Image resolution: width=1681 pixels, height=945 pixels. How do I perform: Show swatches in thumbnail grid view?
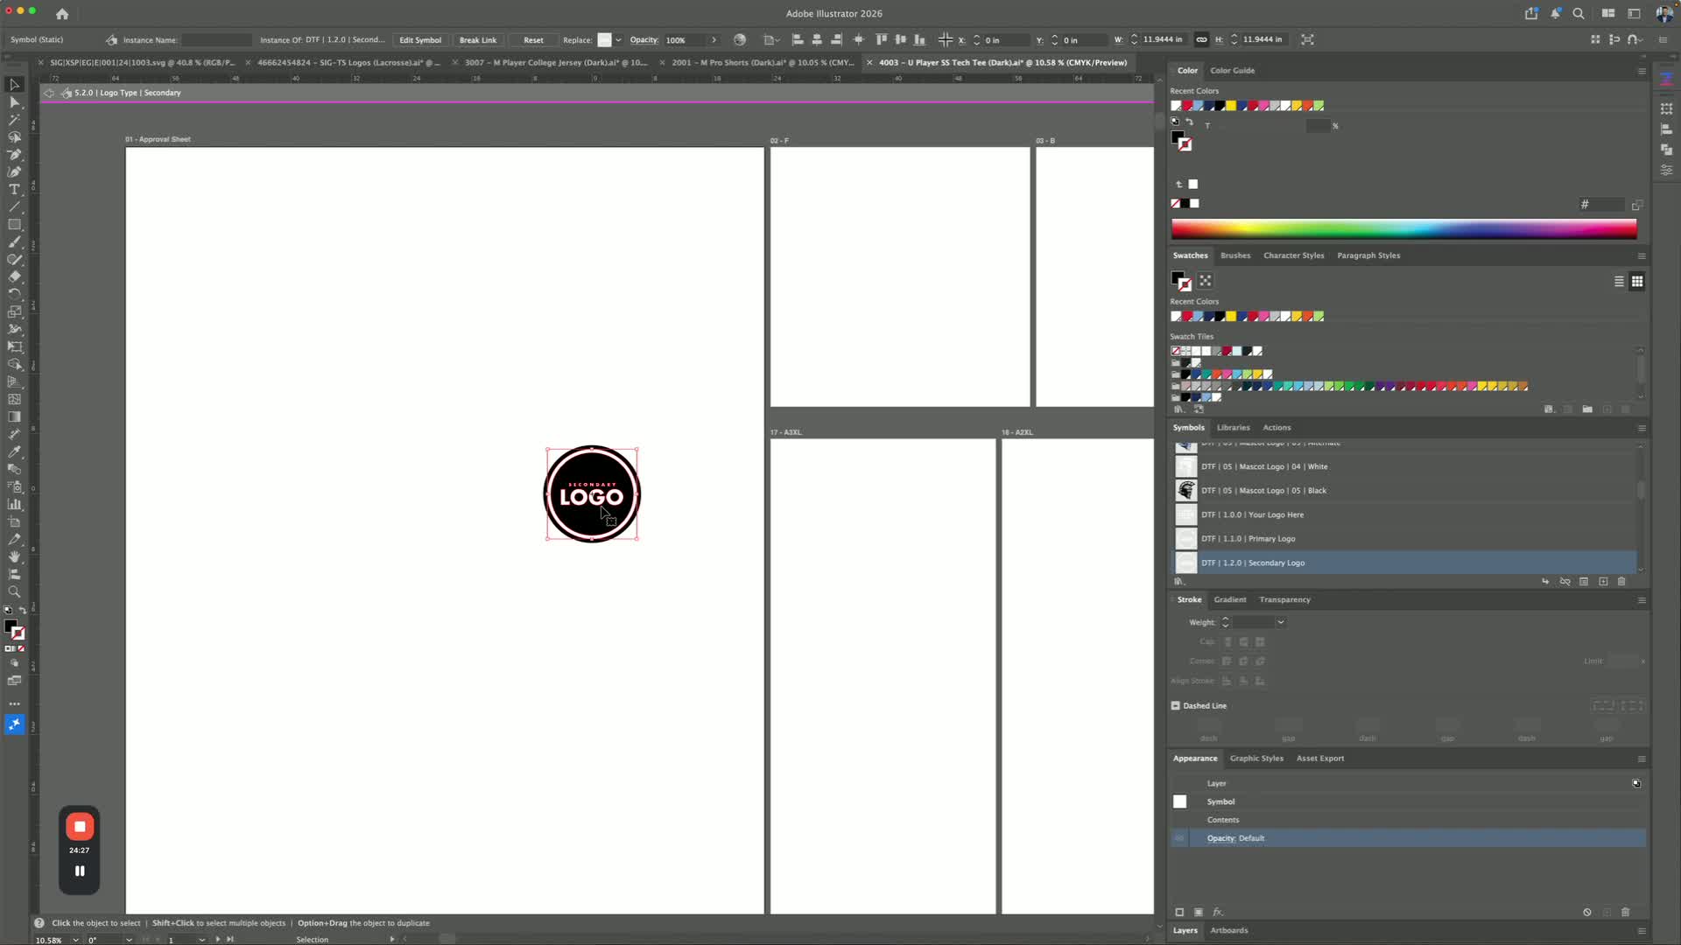pyautogui.click(x=1637, y=282)
